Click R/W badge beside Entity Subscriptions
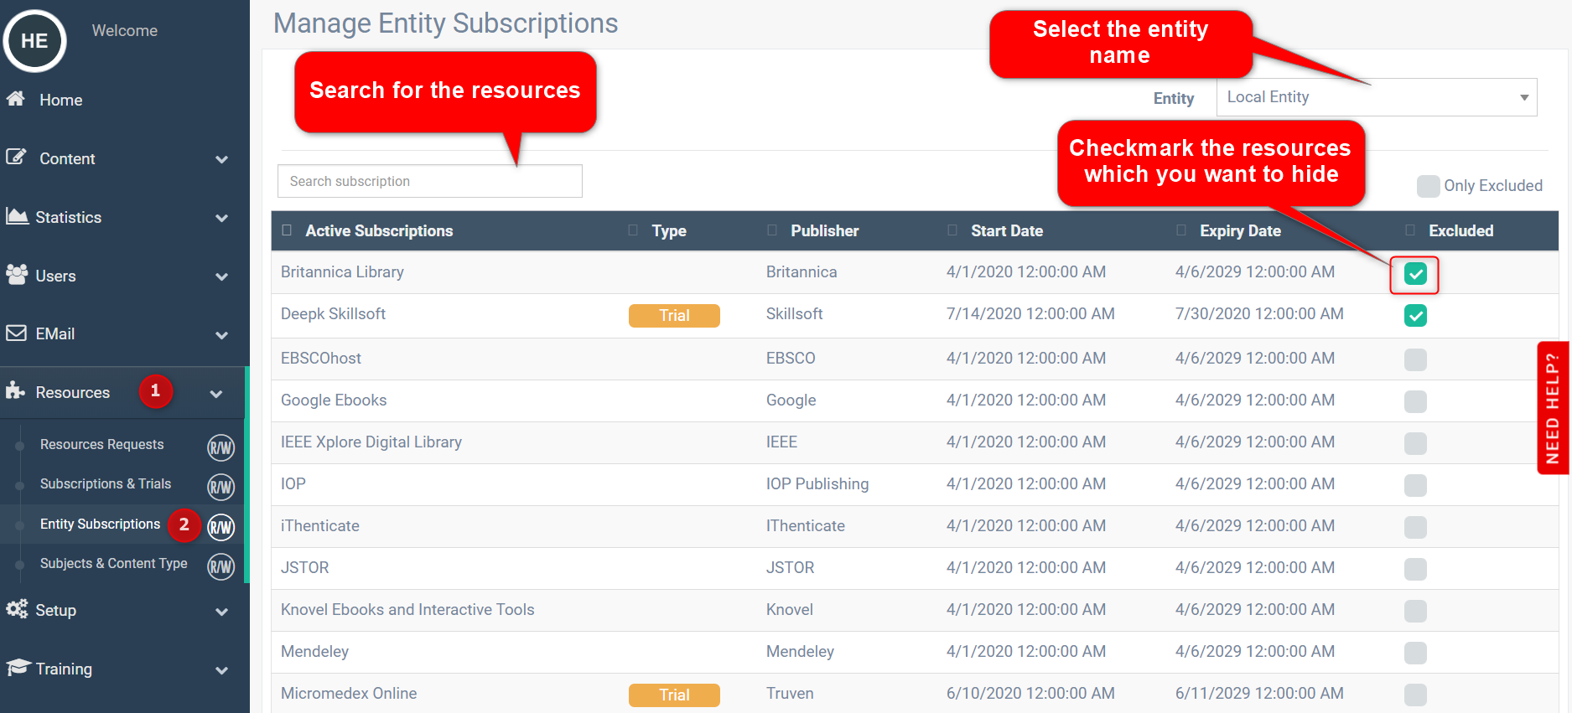The width and height of the screenshot is (1572, 713). click(x=220, y=527)
